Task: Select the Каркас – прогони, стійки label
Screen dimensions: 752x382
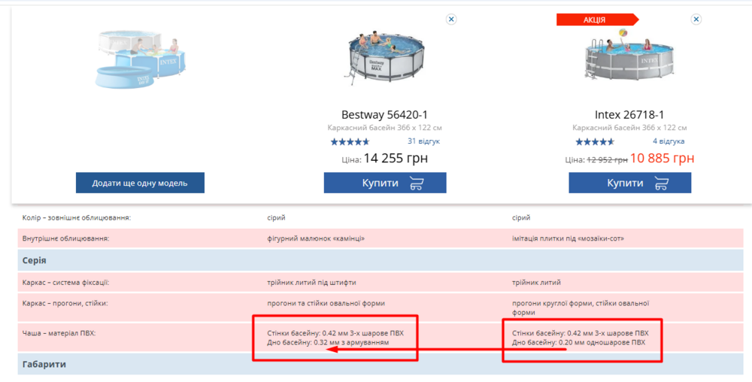Action: point(65,303)
